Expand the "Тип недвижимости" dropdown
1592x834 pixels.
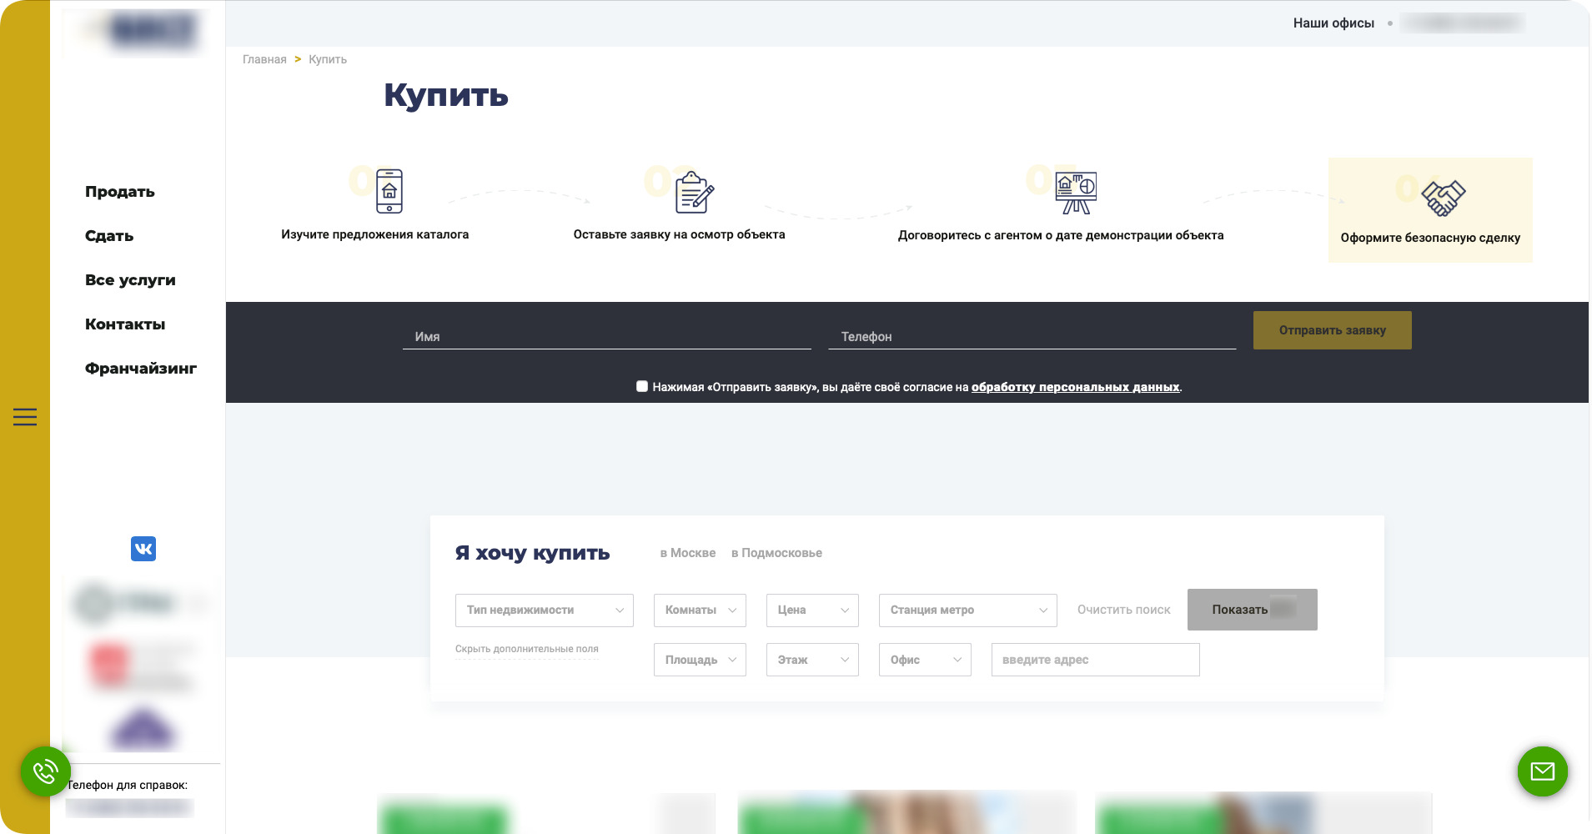(x=544, y=610)
